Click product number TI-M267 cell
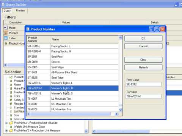Viewport: 182px width, 136px height. [39, 99]
